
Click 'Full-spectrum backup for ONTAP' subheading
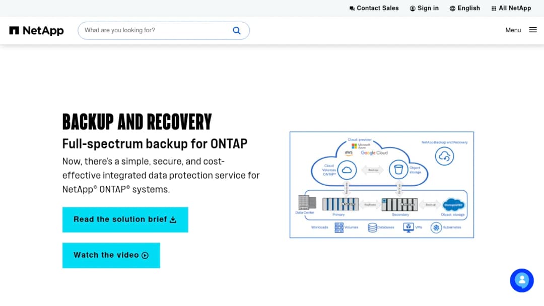(x=155, y=144)
